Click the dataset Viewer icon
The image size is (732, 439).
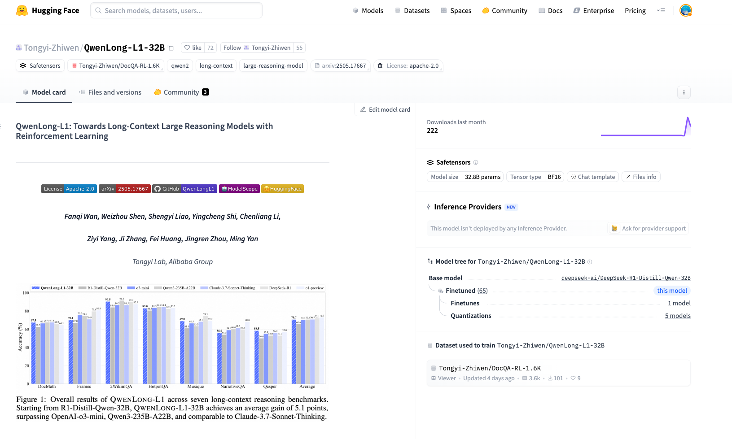[434, 378]
